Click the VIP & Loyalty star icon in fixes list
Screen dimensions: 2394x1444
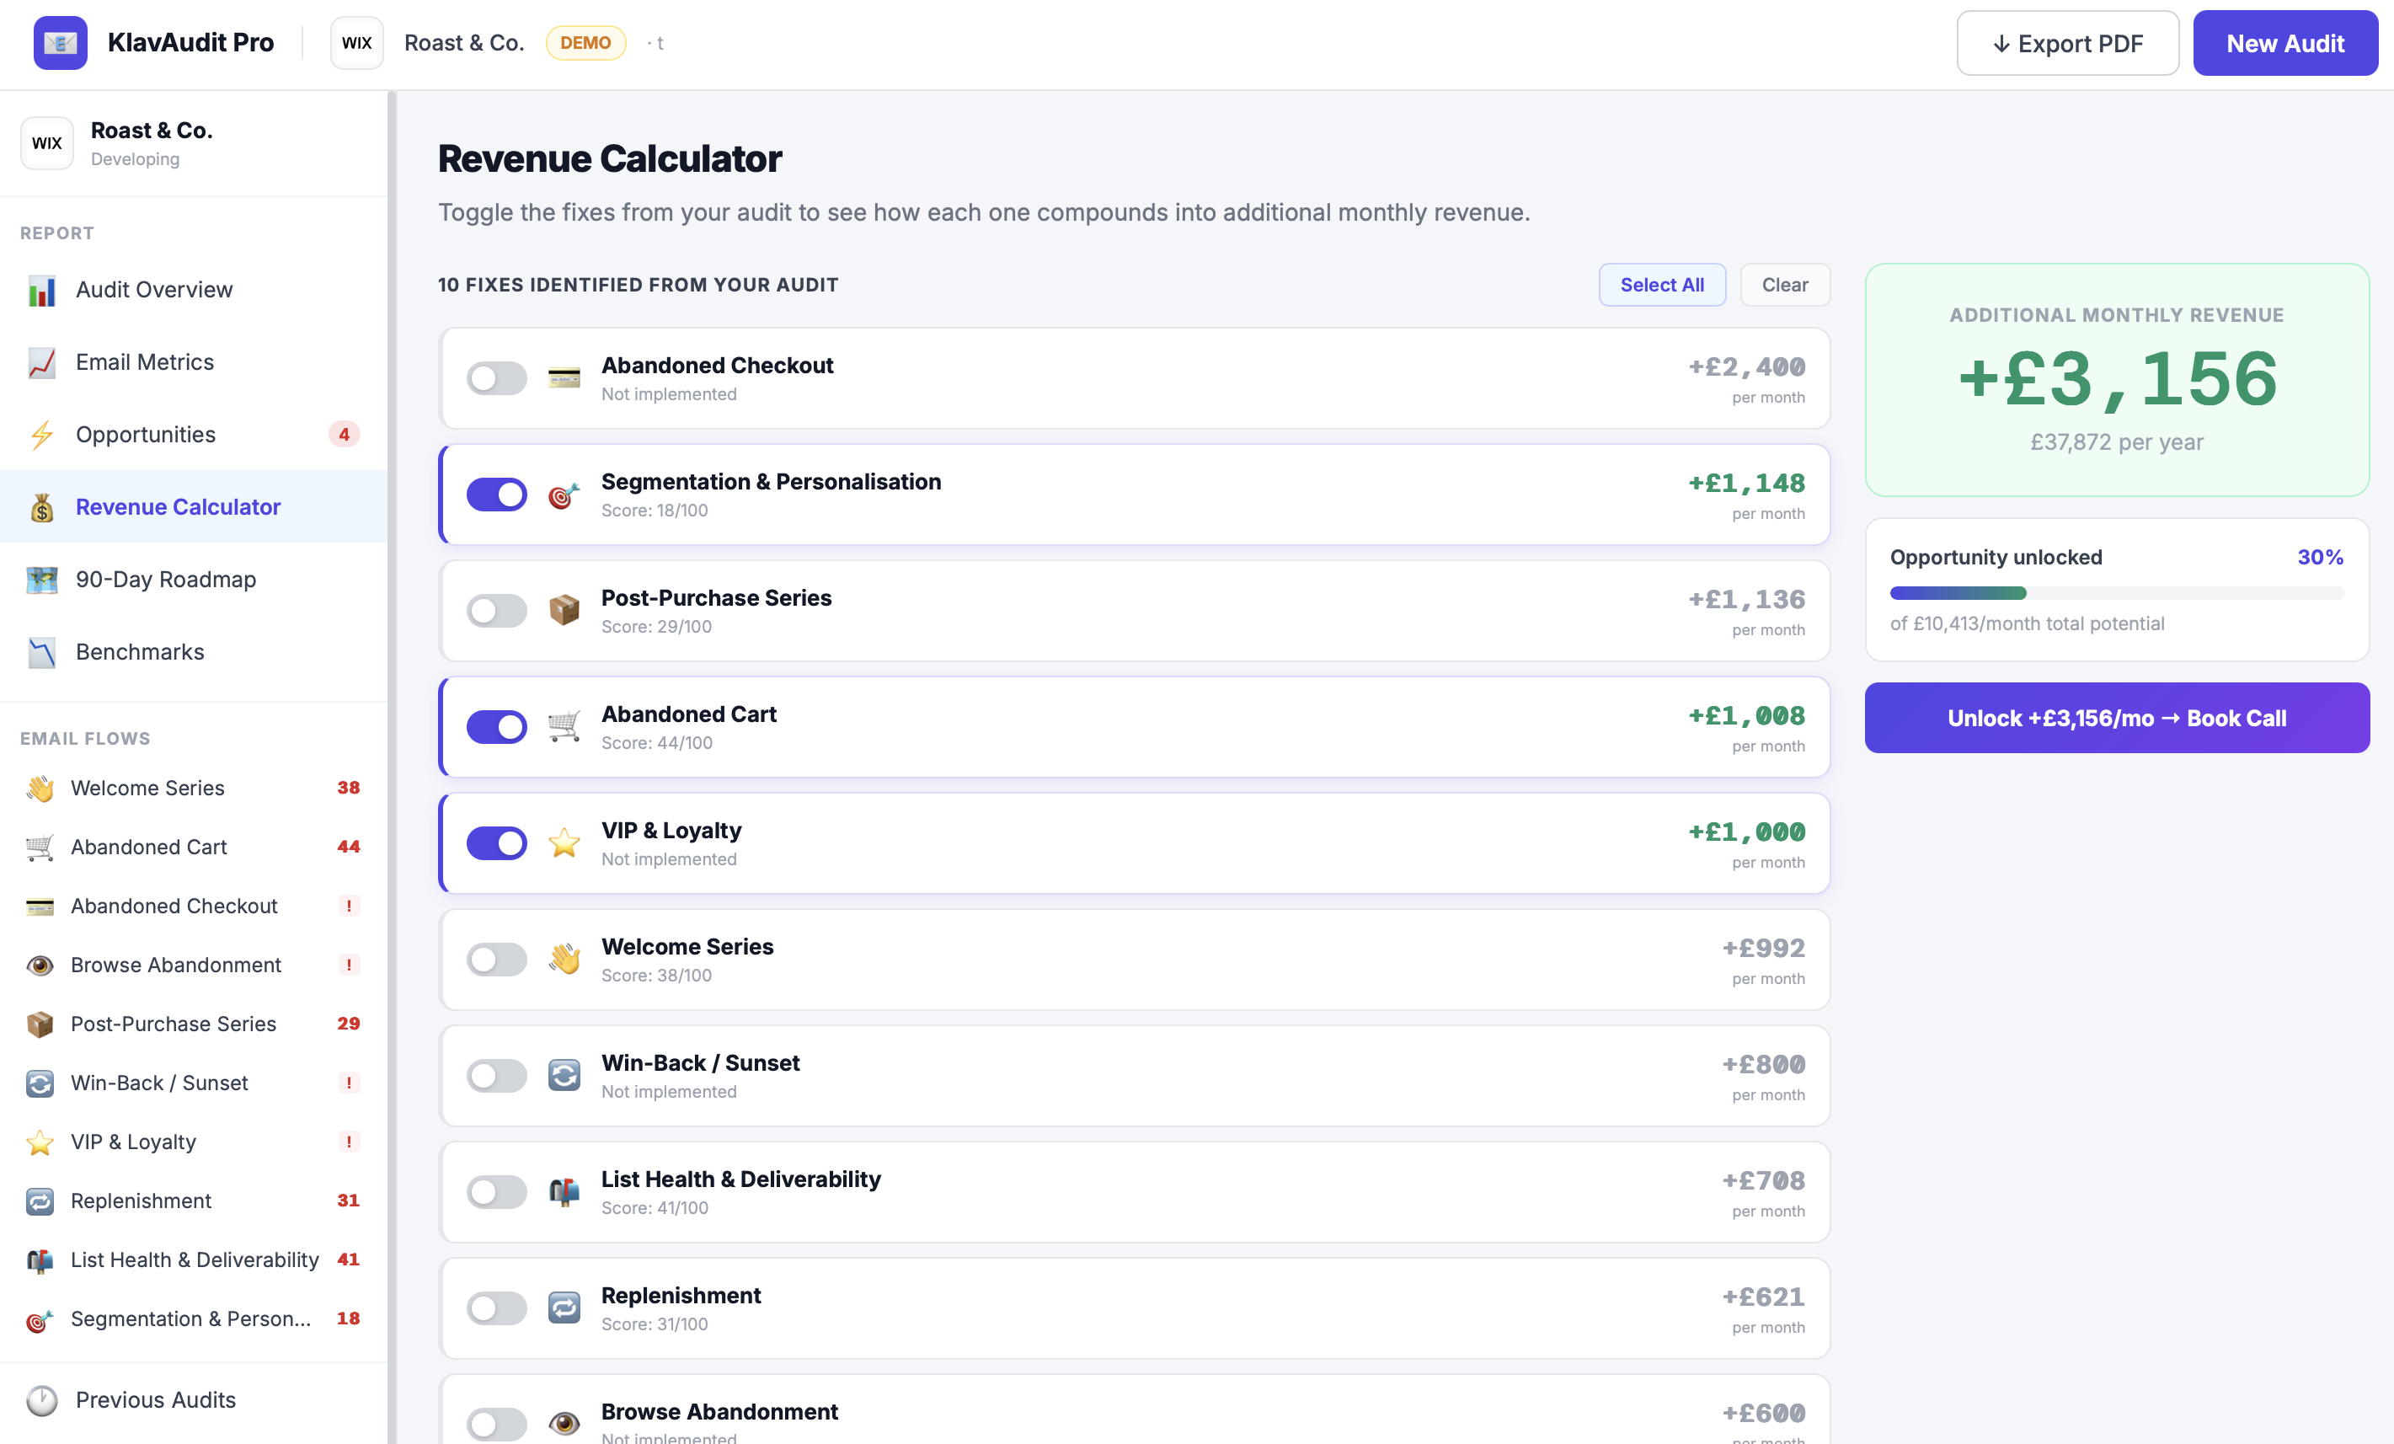(x=564, y=843)
